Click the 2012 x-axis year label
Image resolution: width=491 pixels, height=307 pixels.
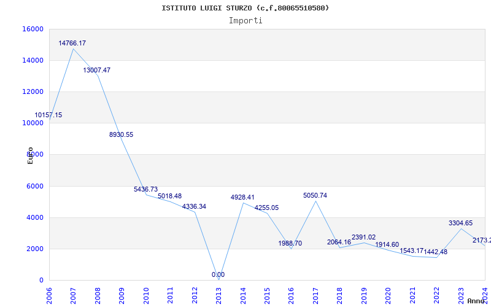click(195, 296)
